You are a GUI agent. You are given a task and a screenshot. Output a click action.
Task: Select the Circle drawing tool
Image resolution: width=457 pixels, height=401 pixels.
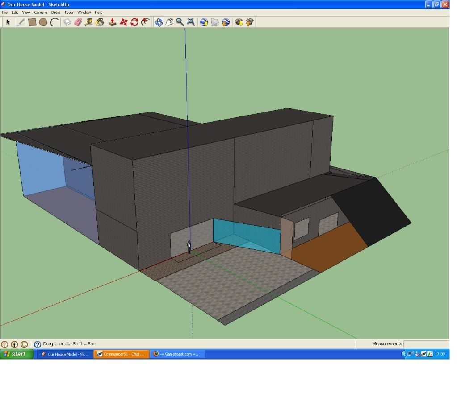pyautogui.click(x=43, y=22)
